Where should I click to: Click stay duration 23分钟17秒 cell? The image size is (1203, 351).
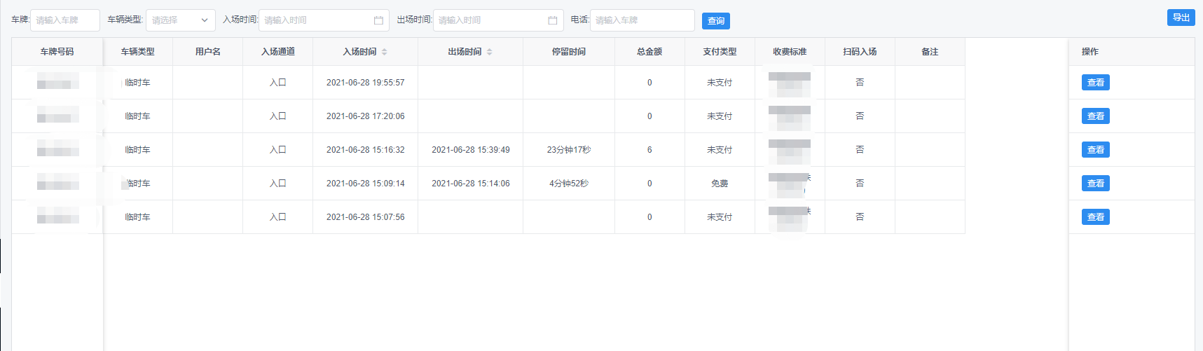569,150
